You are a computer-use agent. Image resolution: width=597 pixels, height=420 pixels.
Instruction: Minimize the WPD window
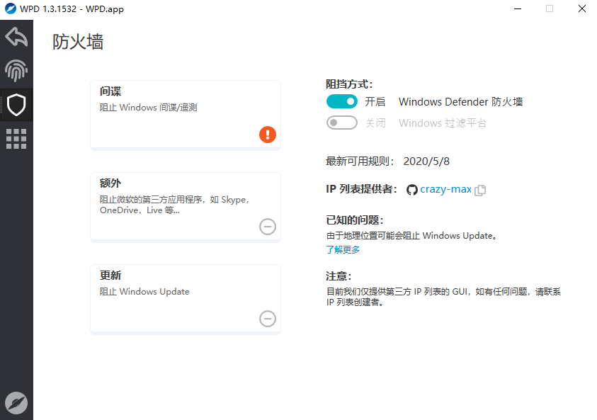point(518,8)
